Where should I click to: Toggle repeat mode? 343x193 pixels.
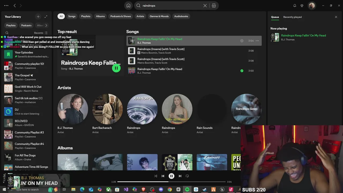tap(187, 176)
